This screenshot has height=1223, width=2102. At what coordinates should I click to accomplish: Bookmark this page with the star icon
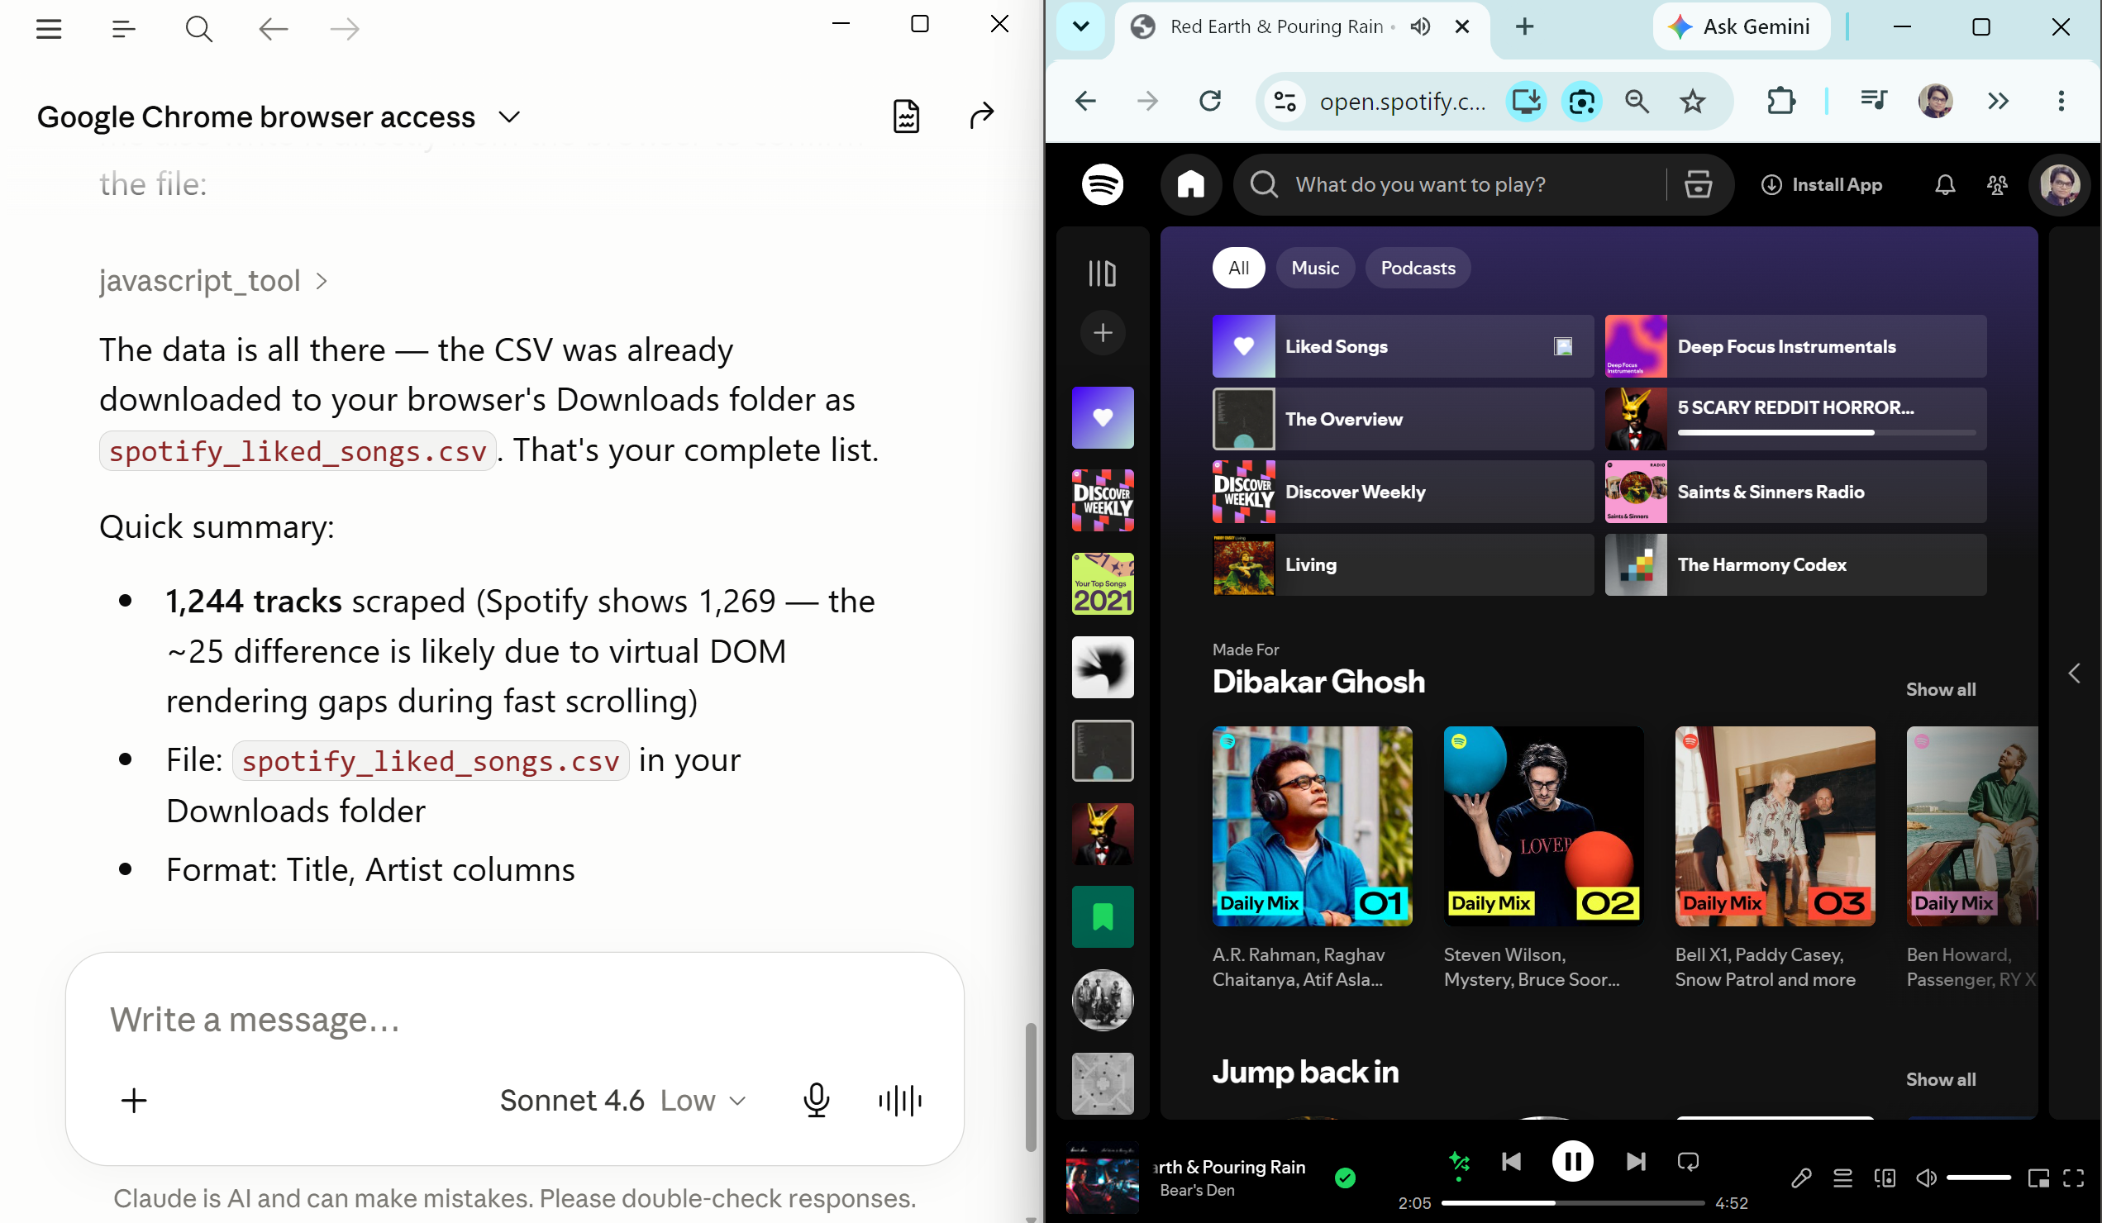tap(1692, 101)
